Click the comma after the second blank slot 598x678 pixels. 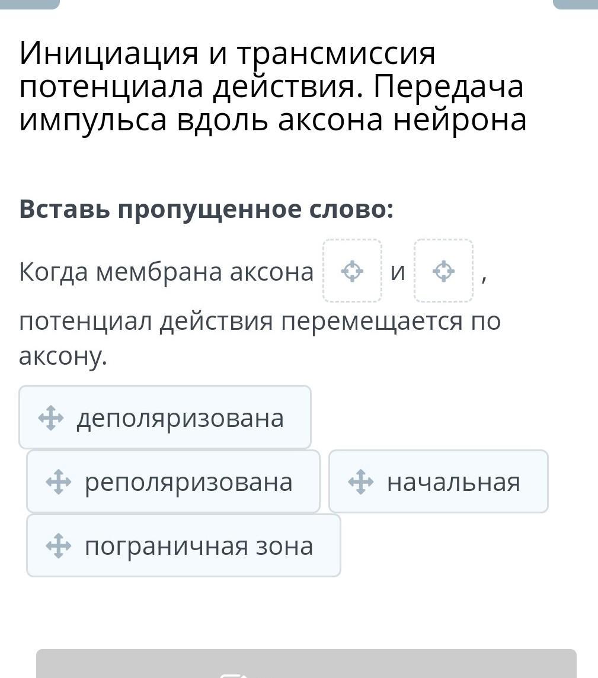pyautogui.click(x=484, y=277)
